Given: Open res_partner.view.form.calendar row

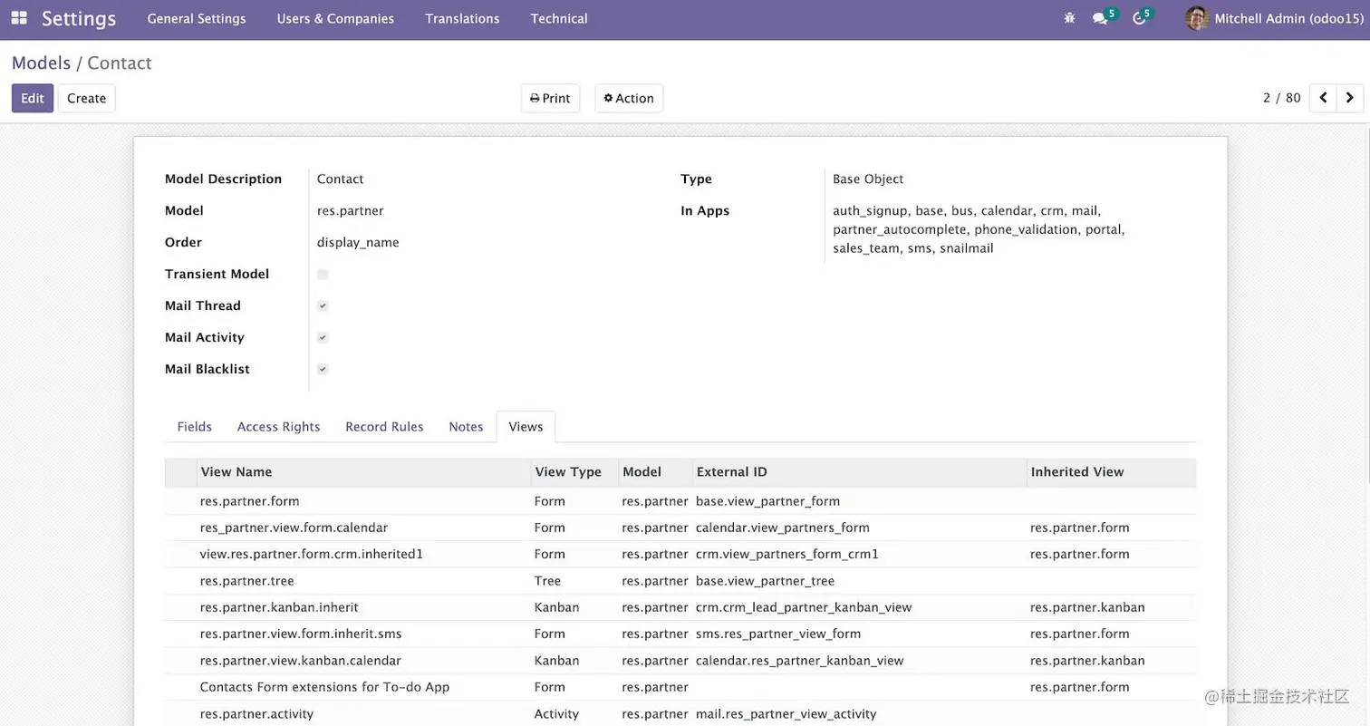Looking at the screenshot, I should click(680, 528).
